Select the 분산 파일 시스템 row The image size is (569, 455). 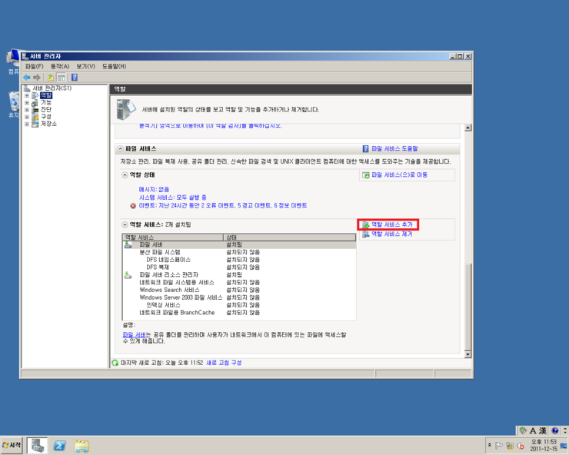click(x=239, y=252)
